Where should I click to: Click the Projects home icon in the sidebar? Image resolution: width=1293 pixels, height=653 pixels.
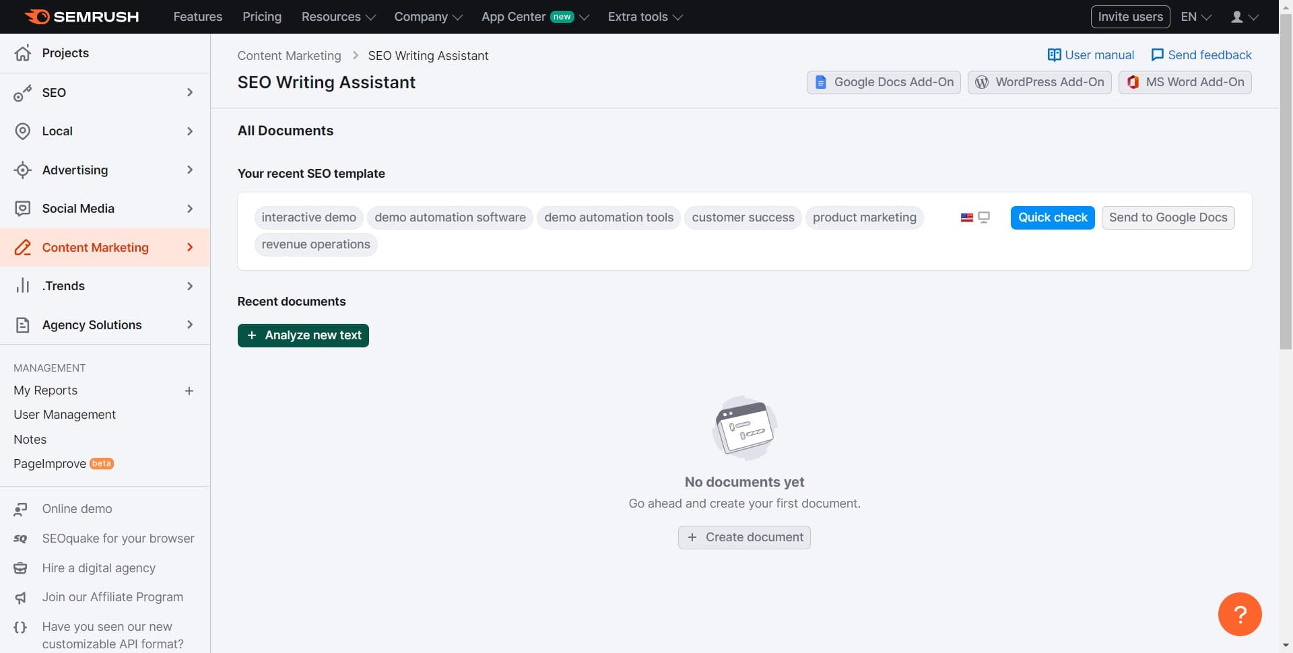pyautogui.click(x=23, y=53)
